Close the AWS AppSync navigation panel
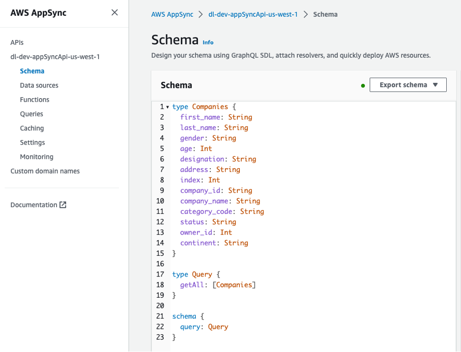 pos(114,12)
